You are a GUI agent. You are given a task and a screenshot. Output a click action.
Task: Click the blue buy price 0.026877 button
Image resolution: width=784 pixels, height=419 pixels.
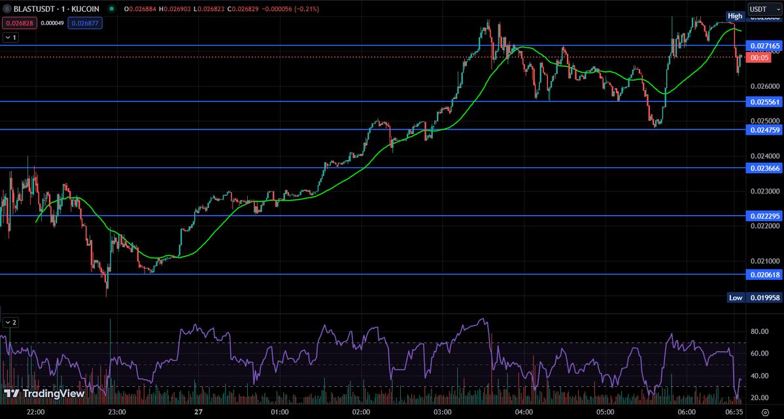(85, 23)
